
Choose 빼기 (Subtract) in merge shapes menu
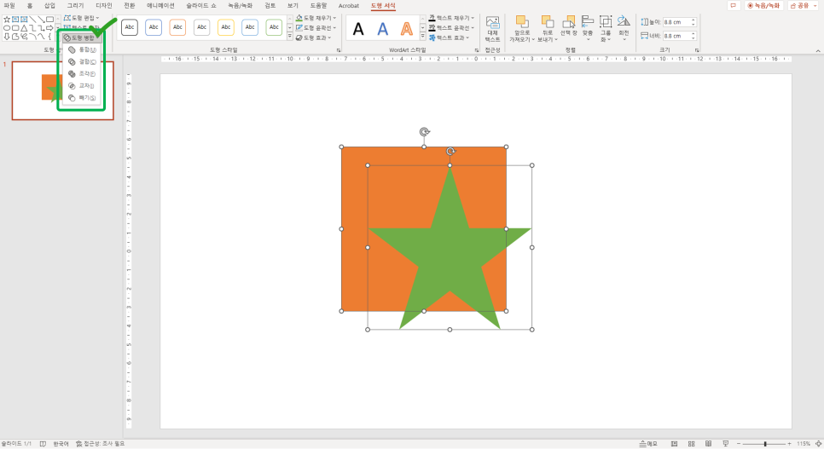82,98
